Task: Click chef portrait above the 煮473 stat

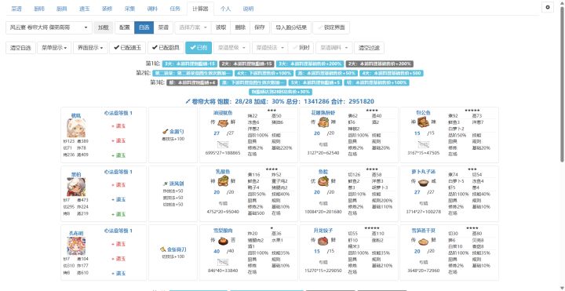Action: 76,187
